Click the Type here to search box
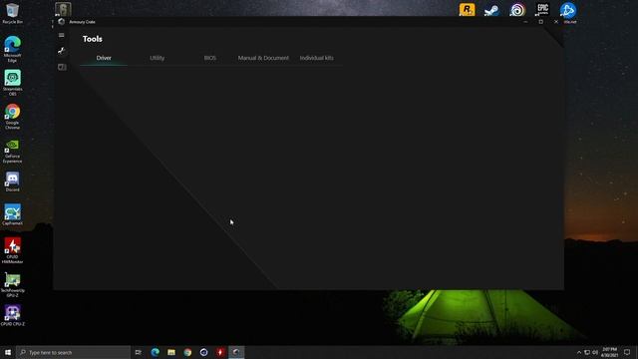 [x=73, y=352]
